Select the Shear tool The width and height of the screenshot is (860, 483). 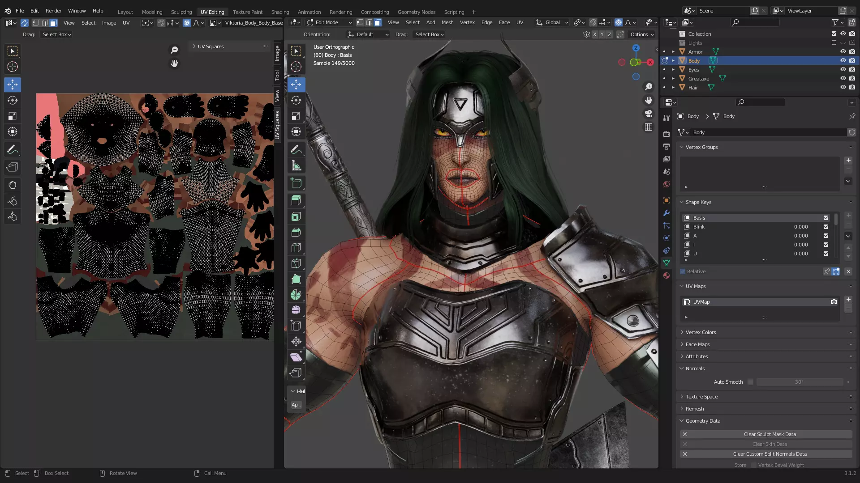[x=296, y=357]
